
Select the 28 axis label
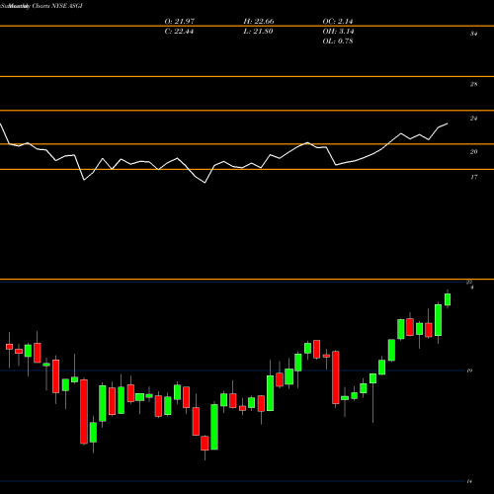click(x=473, y=84)
